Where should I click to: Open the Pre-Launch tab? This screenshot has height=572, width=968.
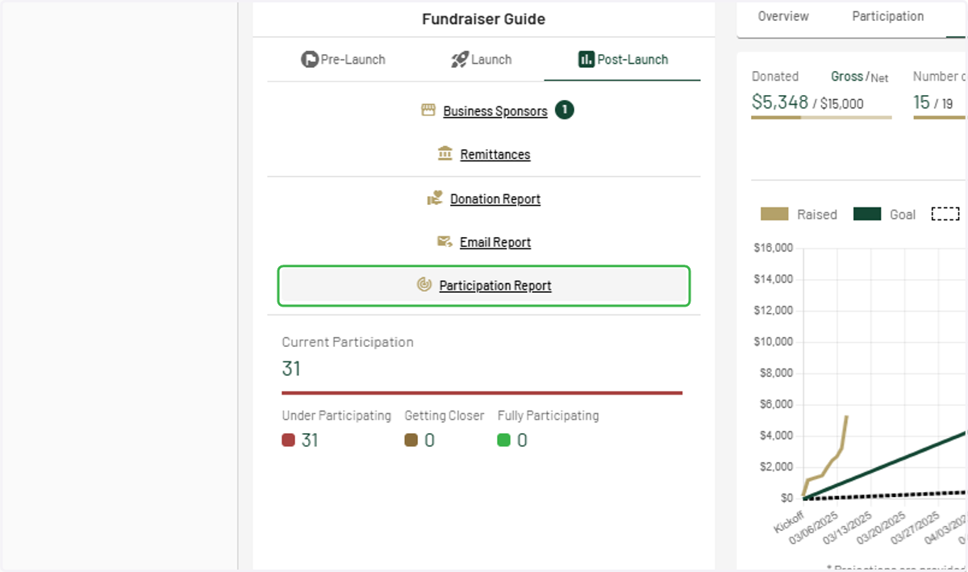pos(344,60)
